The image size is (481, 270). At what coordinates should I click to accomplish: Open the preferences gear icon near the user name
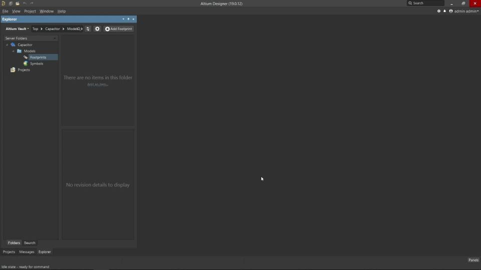coord(439,11)
